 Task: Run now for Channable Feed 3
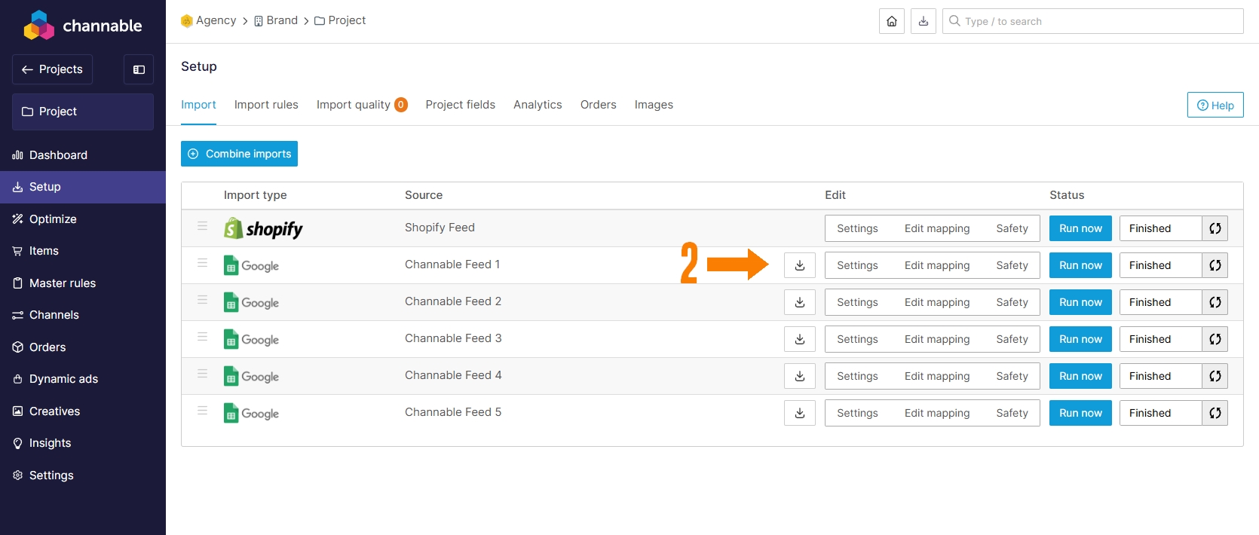pyautogui.click(x=1080, y=339)
